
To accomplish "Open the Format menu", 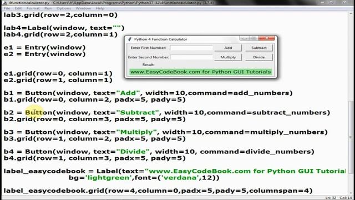I will tap(33, 8).
